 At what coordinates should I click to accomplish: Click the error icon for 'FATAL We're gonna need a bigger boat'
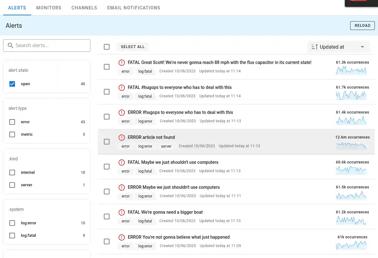coord(122,212)
